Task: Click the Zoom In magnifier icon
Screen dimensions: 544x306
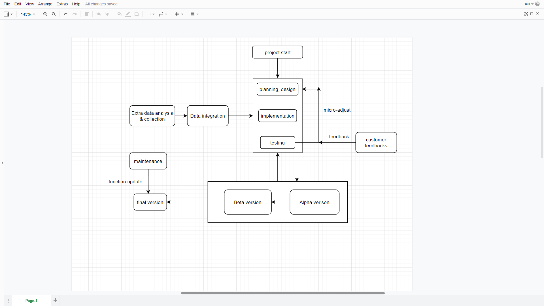Action: [x=45, y=14]
